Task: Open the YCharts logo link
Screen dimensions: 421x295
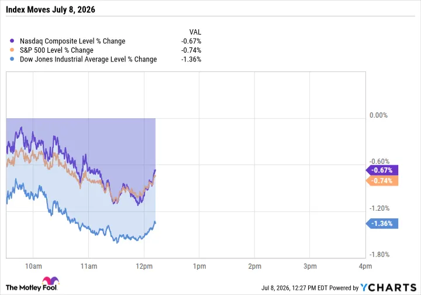Action: pos(388,287)
